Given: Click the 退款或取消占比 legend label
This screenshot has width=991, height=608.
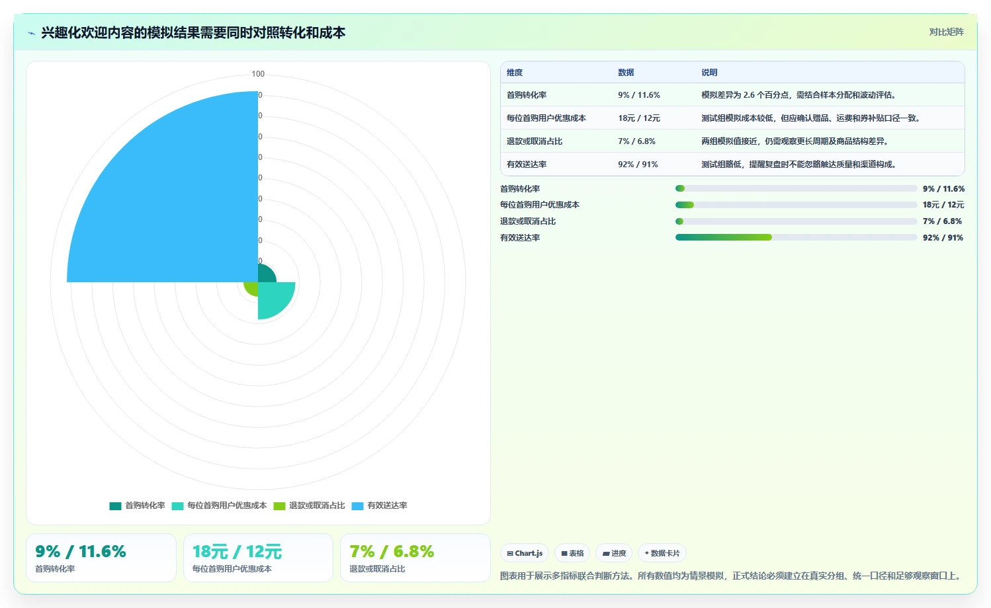Looking at the screenshot, I should point(317,506).
